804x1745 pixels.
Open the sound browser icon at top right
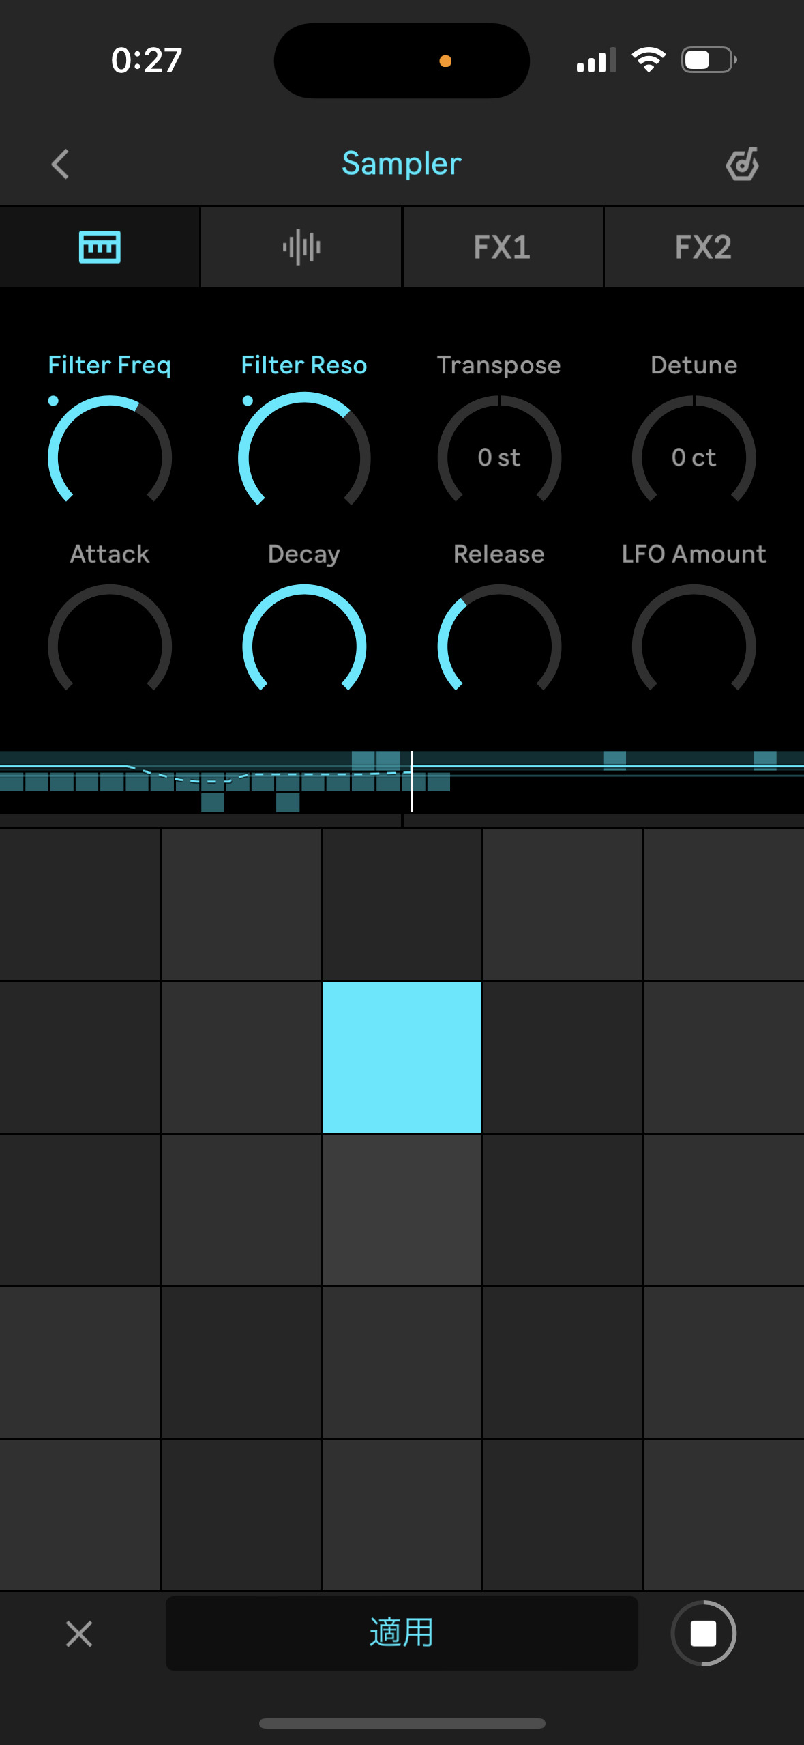coord(742,165)
